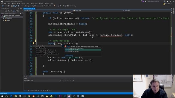Open the QuoteClient type navigation dropdown
Screen dimensions: 175x98
[98, 11]
